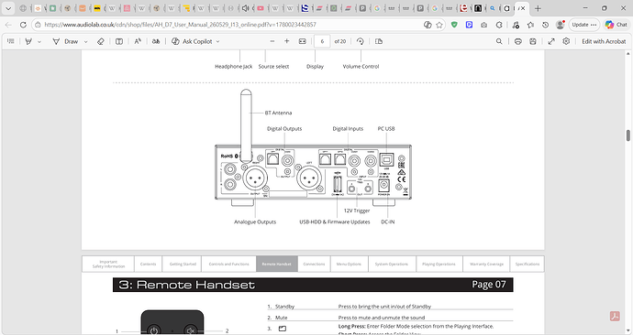This screenshot has height=335, width=633.
Task: Go to the Getting Started section tab
Action: pos(183,265)
